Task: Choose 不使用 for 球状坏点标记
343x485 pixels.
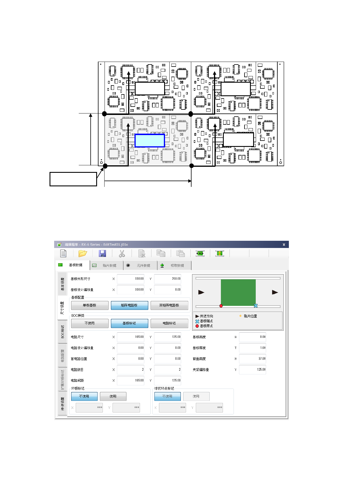Action: [x=168, y=396]
